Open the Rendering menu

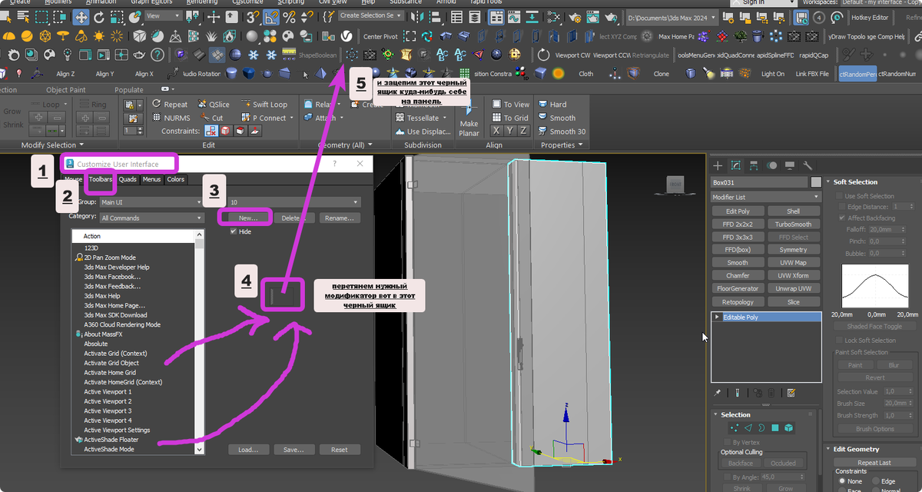(x=202, y=2)
